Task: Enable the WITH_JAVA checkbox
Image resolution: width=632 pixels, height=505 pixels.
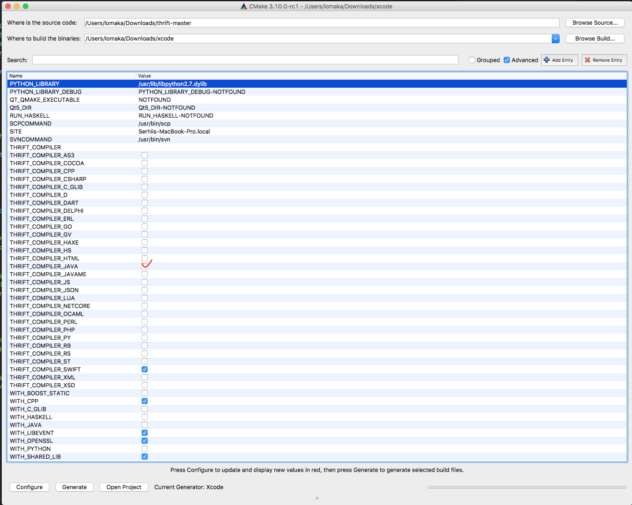Action: pyautogui.click(x=145, y=425)
